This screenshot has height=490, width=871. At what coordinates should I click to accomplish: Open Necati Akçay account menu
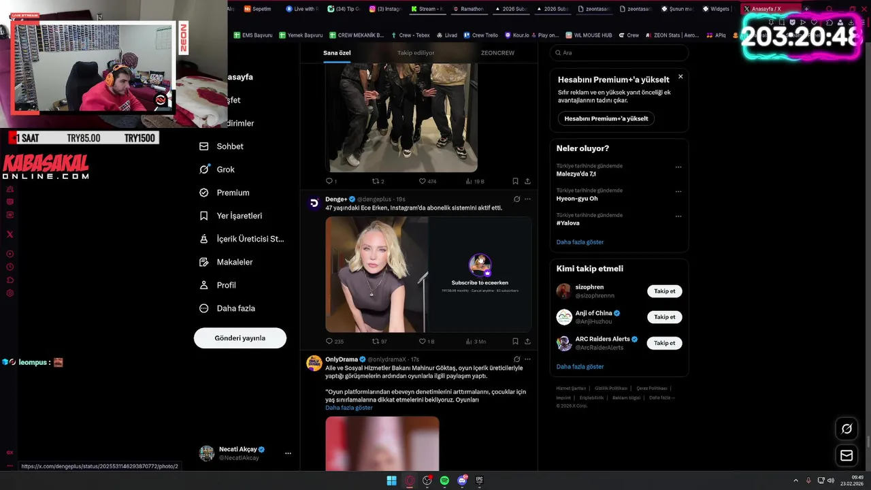coord(245,453)
